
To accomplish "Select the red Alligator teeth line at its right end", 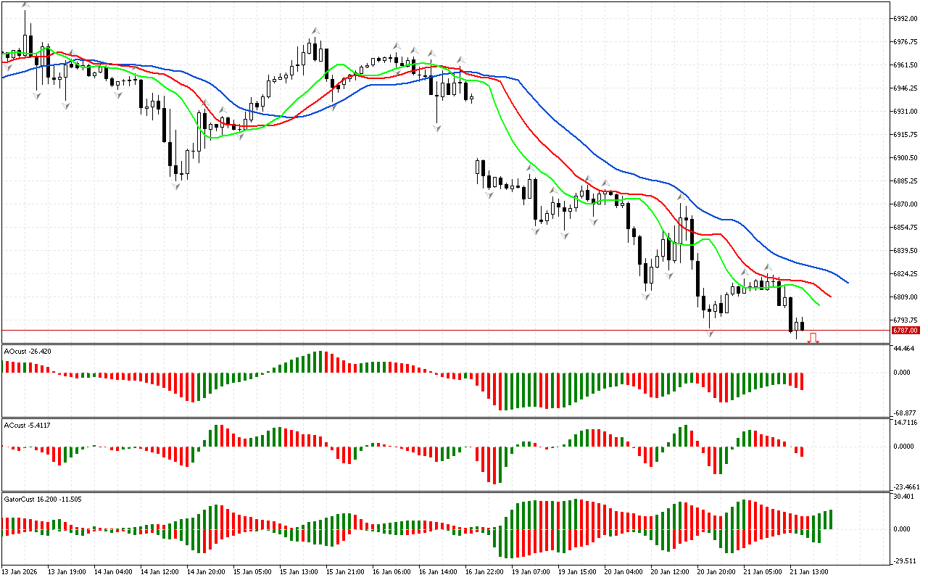I will pyautogui.click(x=829, y=295).
